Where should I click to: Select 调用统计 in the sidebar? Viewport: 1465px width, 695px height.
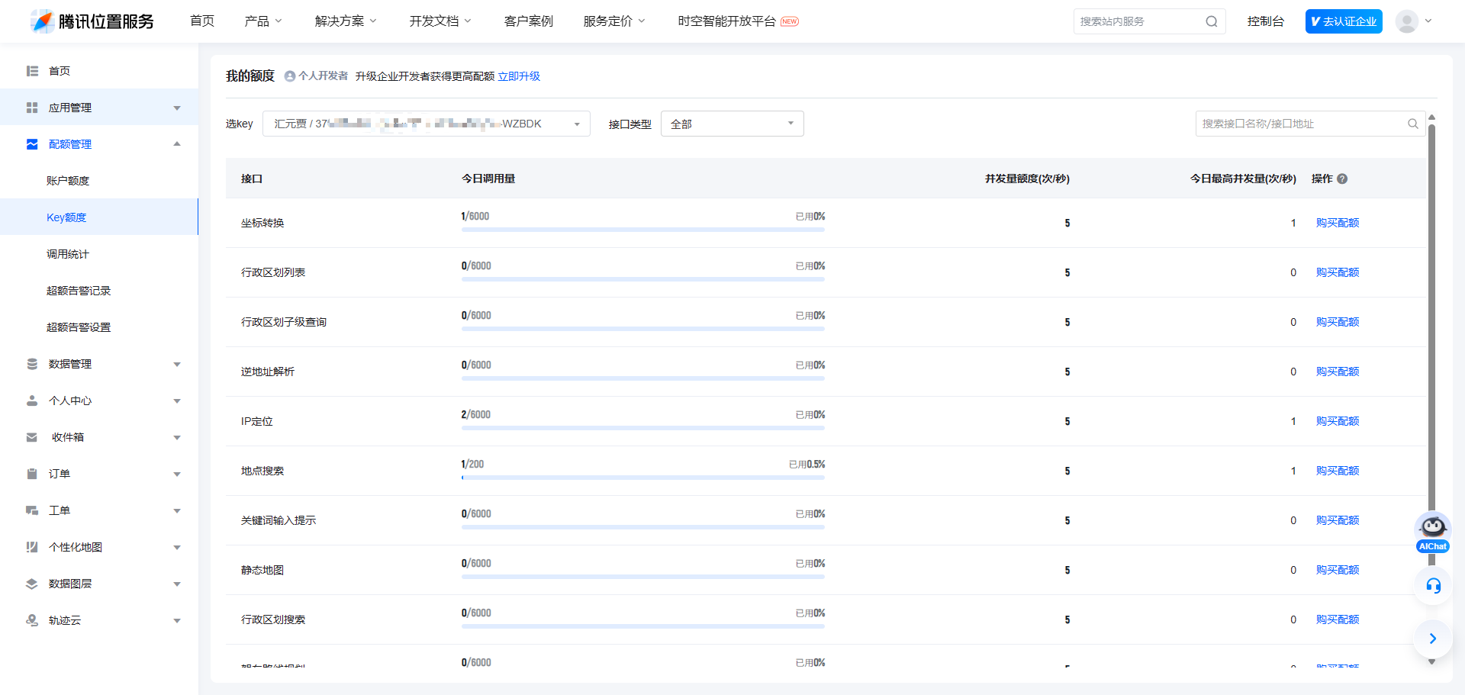tap(68, 254)
